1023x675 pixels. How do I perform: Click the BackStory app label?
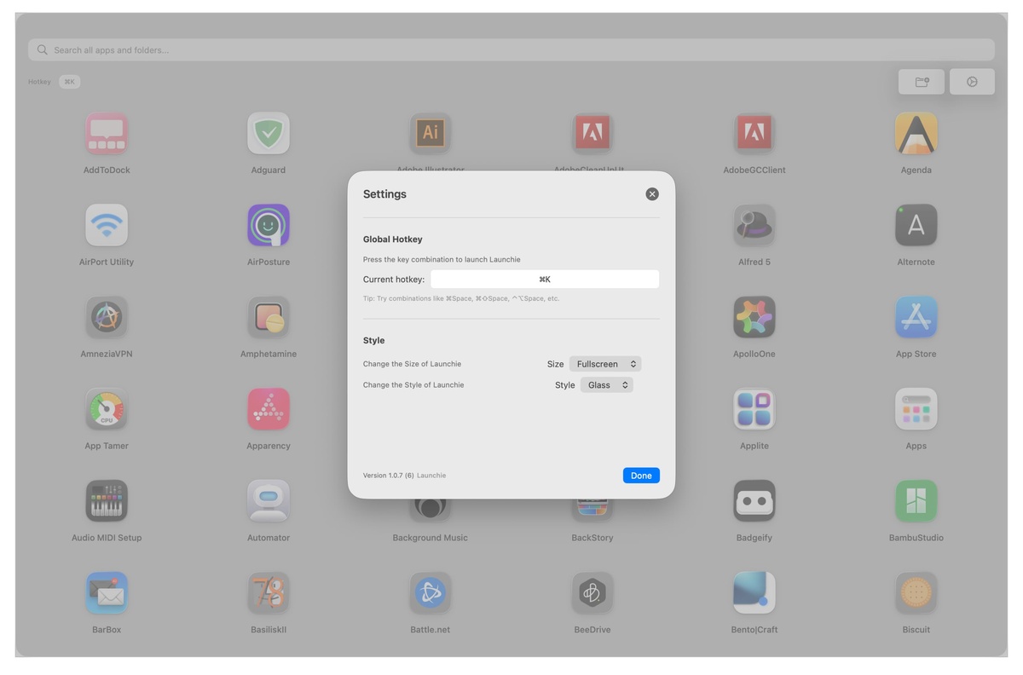(592, 538)
